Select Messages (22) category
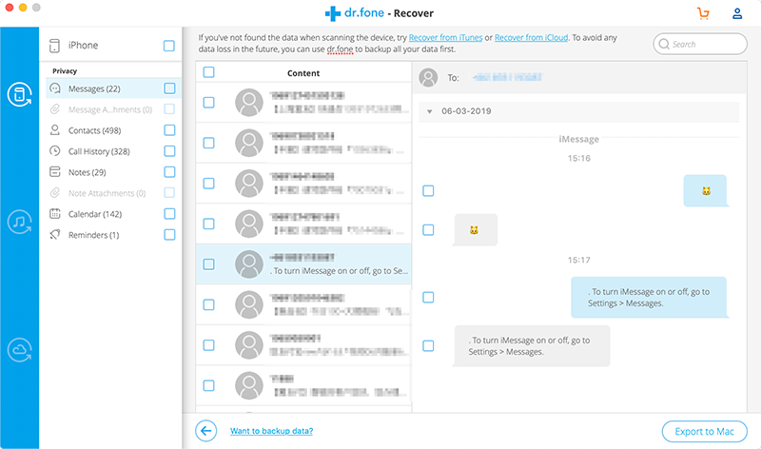The width and height of the screenshot is (761, 449). click(x=113, y=88)
